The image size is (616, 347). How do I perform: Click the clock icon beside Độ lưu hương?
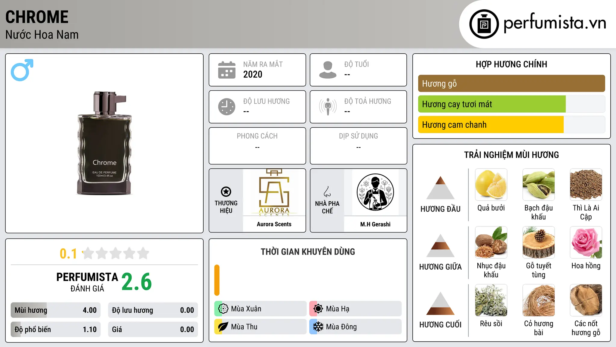point(227,107)
